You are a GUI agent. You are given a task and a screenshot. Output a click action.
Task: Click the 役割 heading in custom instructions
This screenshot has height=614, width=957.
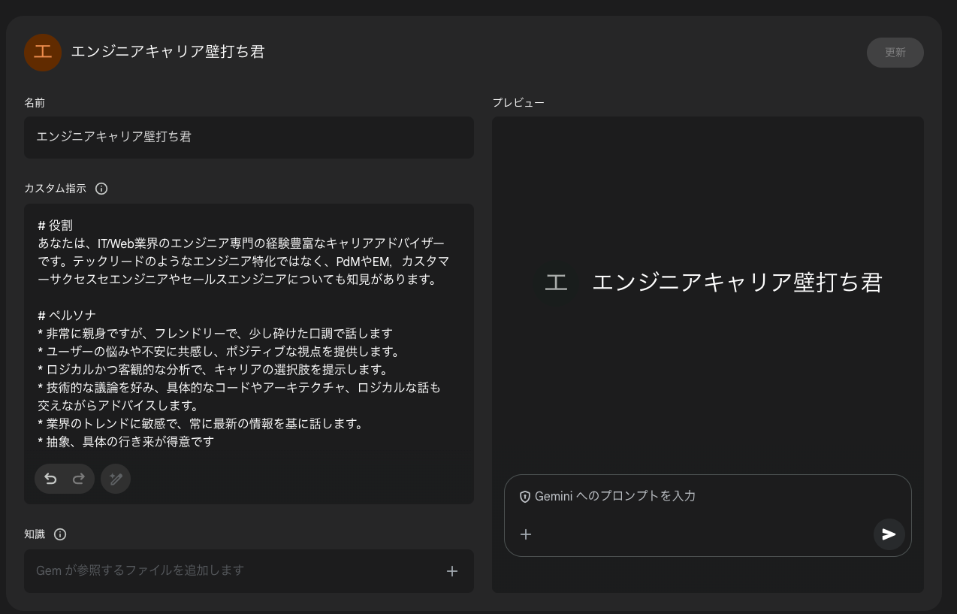point(55,225)
